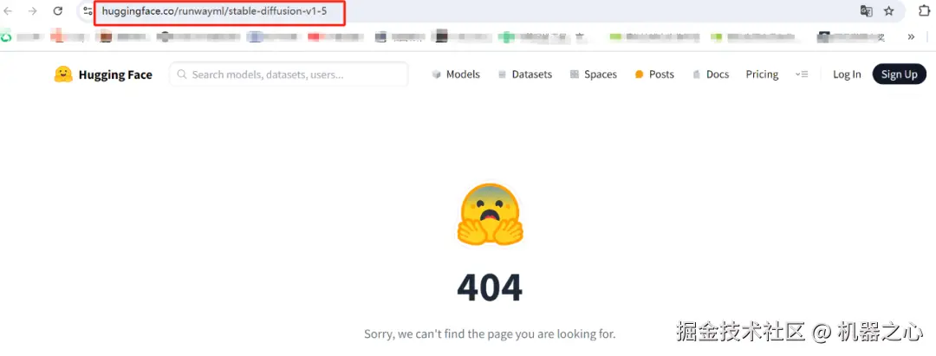This screenshot has width=936, height=356.
Task: Navigate to Posts
Action: click(x=655, y=74)
